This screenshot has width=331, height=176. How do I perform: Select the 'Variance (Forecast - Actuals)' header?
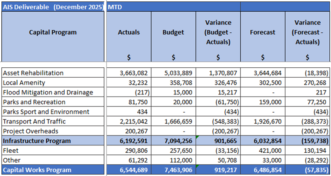[x=307, y=32]
